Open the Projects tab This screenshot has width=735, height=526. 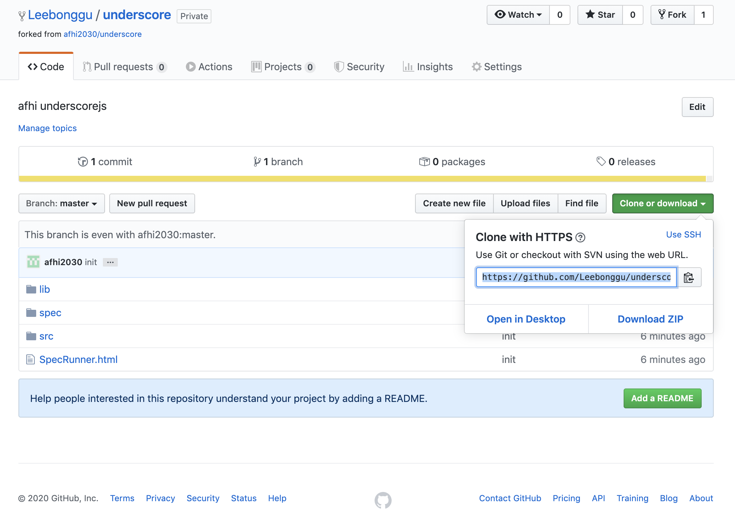coord(283,67)
